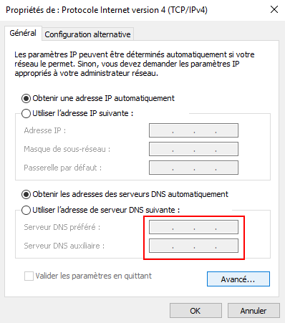The image size is (285, 323).
Task: Click first octet of Adresse IP field
Action: [x=161, y=130]
